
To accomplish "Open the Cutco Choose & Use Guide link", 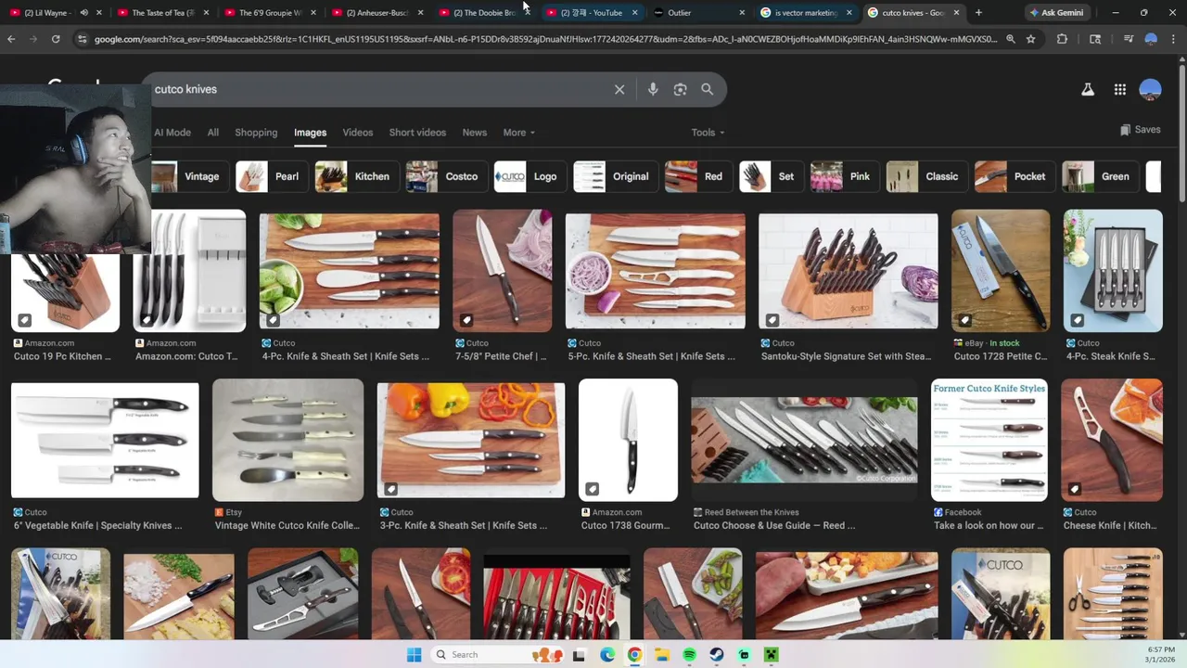I will (x=774, y=525).
